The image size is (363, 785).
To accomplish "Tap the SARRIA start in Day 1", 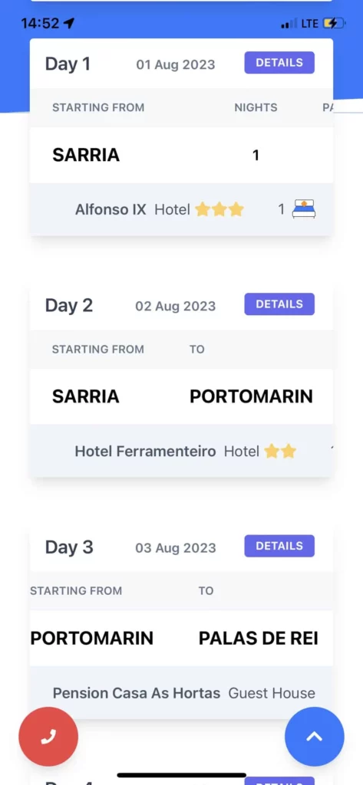I will pos(86,155).
